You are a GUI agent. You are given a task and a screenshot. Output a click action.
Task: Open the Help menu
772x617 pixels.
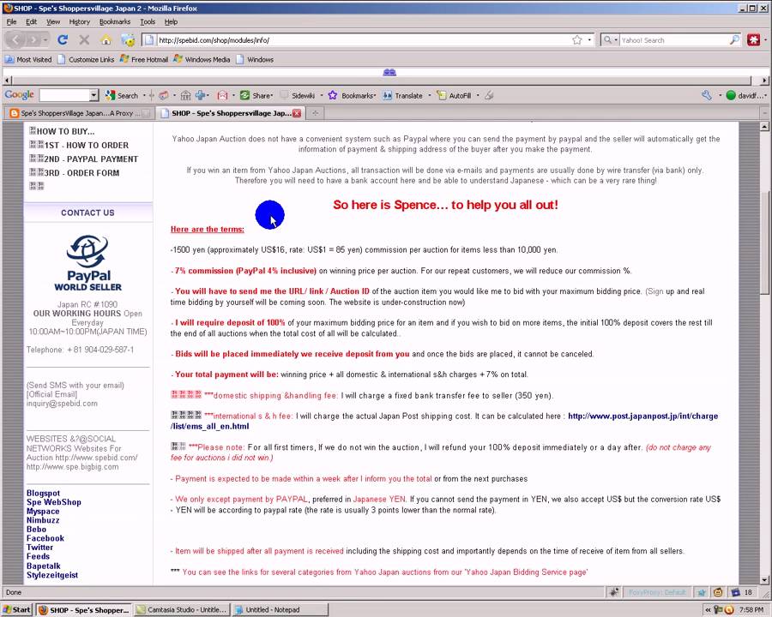(x=171, y=21)
